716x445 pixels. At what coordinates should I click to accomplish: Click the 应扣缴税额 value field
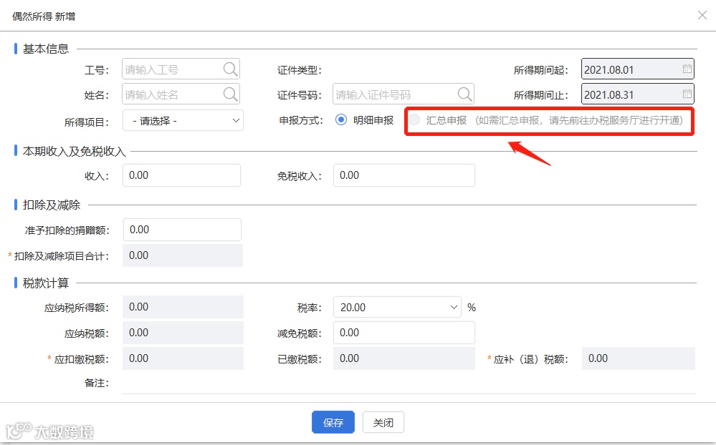pos(183,358)
